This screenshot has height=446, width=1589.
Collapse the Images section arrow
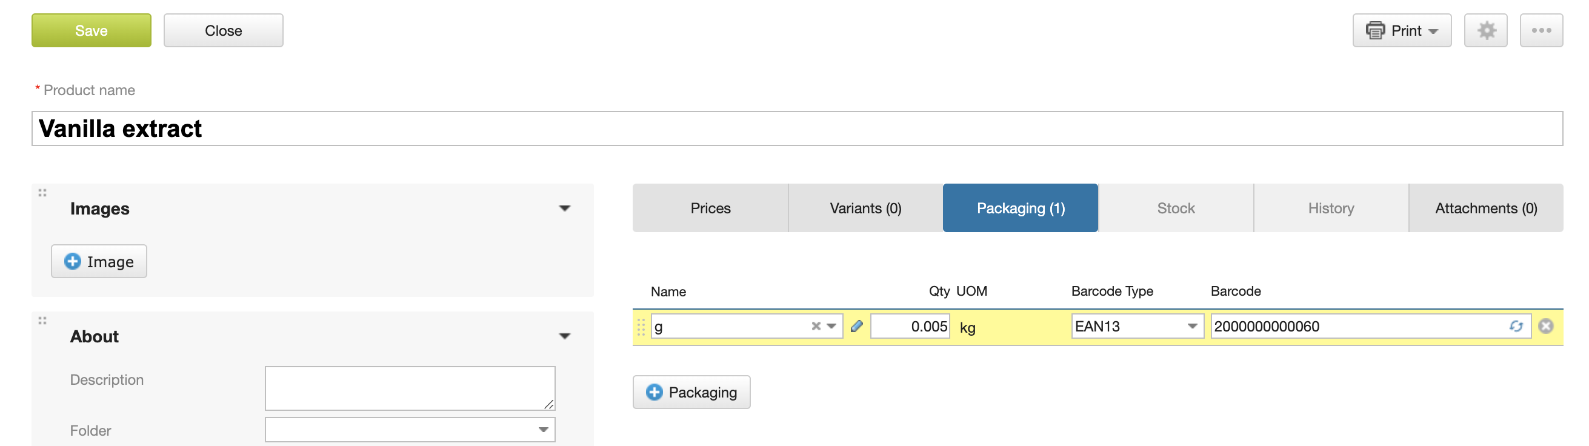coord(564,208)
